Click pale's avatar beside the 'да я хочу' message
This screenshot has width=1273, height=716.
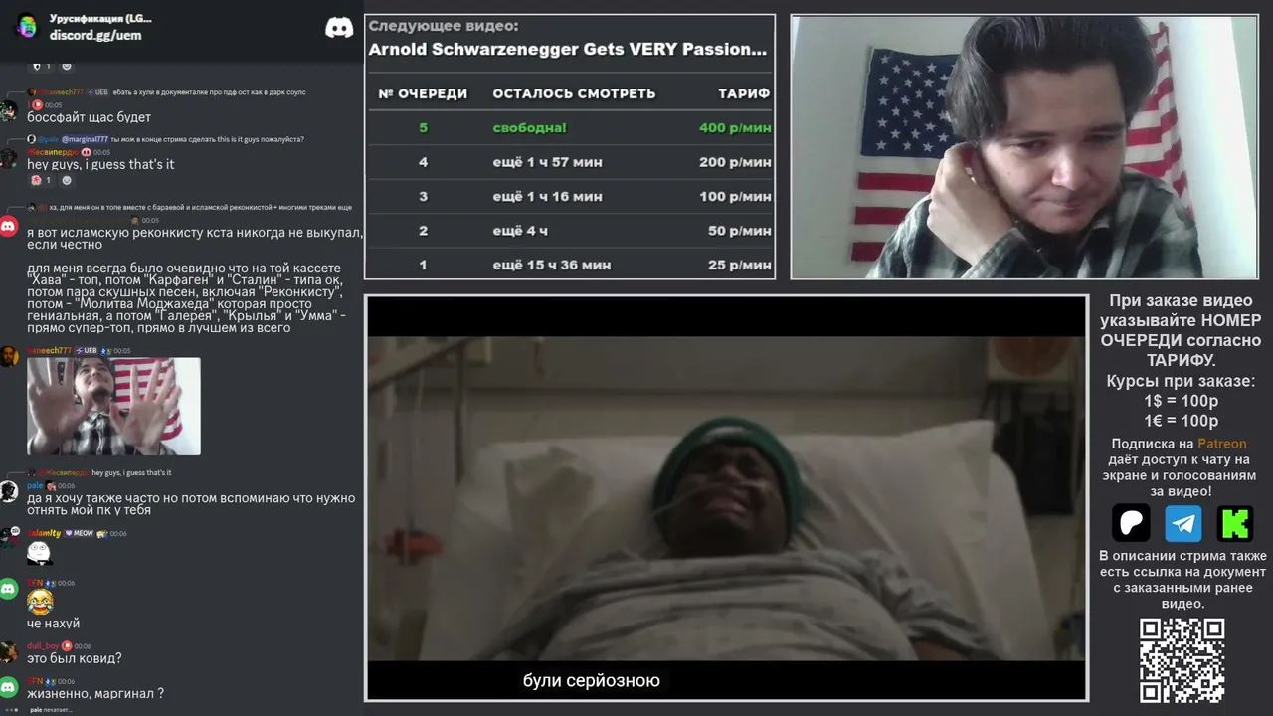pyautogui.click(x=9, y=490)
